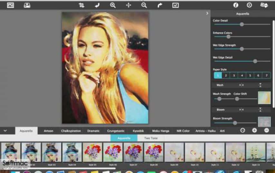The width and height of the screenshot is (275, 173).
Task: Open the Kyoobik tab
Action: (x=138, y=131)
